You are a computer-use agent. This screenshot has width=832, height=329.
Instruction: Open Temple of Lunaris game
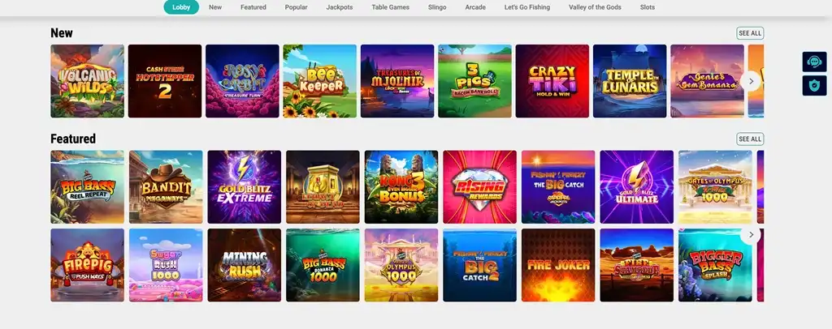(630, 81)
